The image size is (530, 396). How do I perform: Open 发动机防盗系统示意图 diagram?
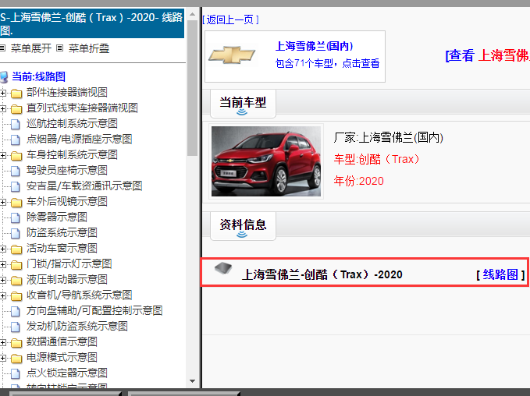pos(77,326)
